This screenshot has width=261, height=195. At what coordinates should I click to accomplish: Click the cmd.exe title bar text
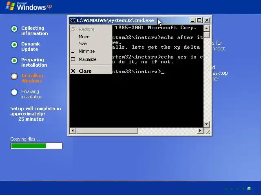tap(115, 20)
